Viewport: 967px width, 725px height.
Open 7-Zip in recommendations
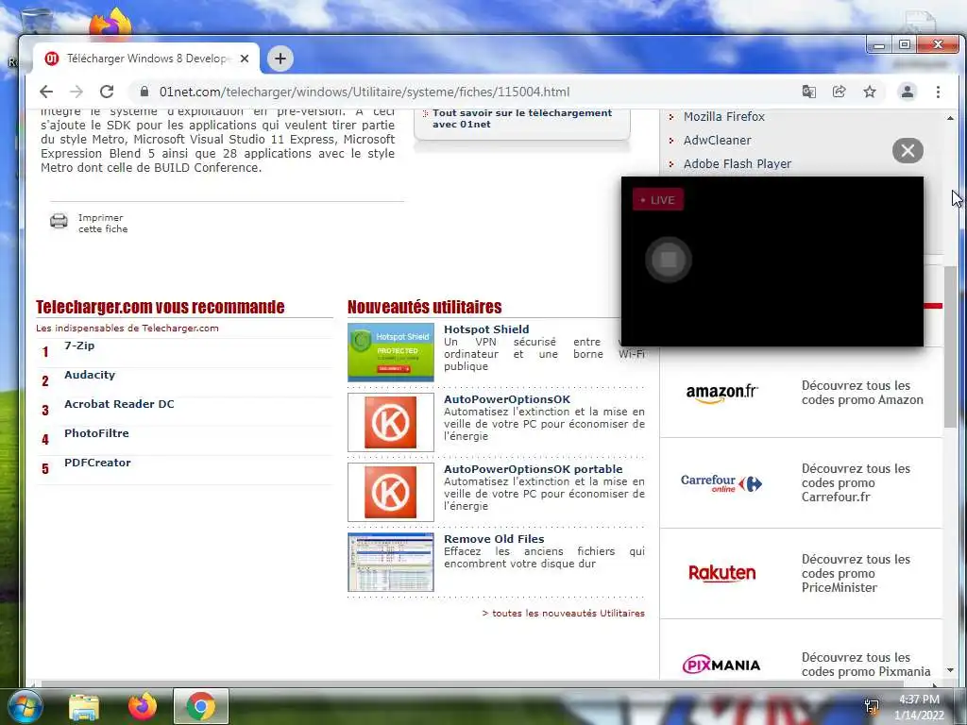coord(79,346)
